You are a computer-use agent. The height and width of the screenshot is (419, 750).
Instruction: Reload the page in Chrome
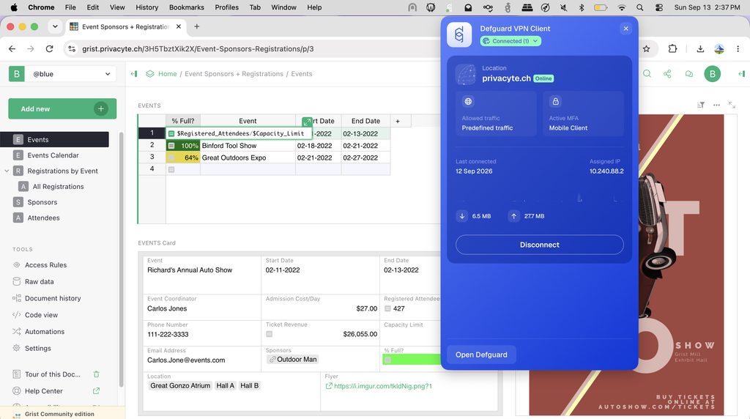tap(49, 49)
